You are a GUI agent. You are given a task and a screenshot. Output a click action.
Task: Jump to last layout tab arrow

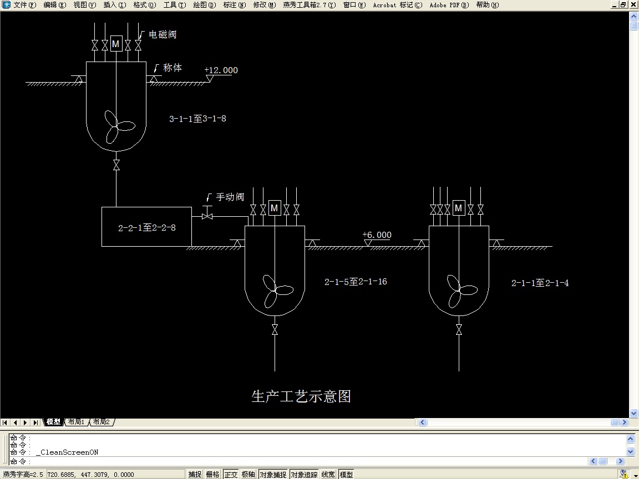[35, 422]
